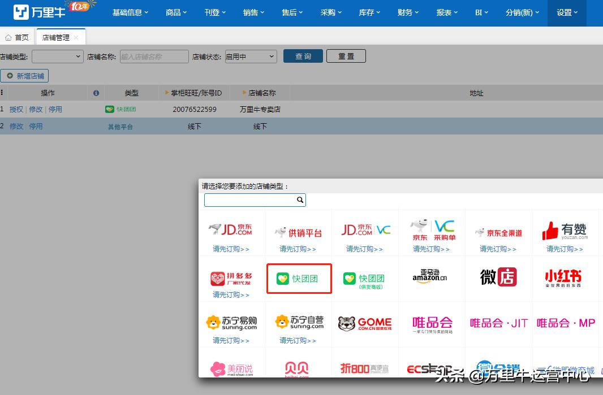
Task: Open the 报表 menu
Action: (x=445, y=12)
